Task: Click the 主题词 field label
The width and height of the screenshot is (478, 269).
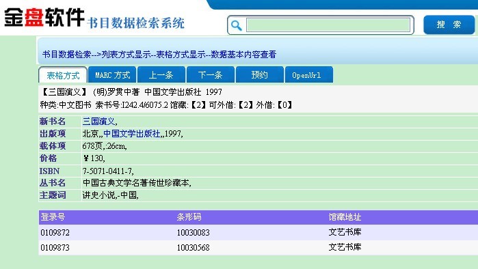Action: point(53,195)
